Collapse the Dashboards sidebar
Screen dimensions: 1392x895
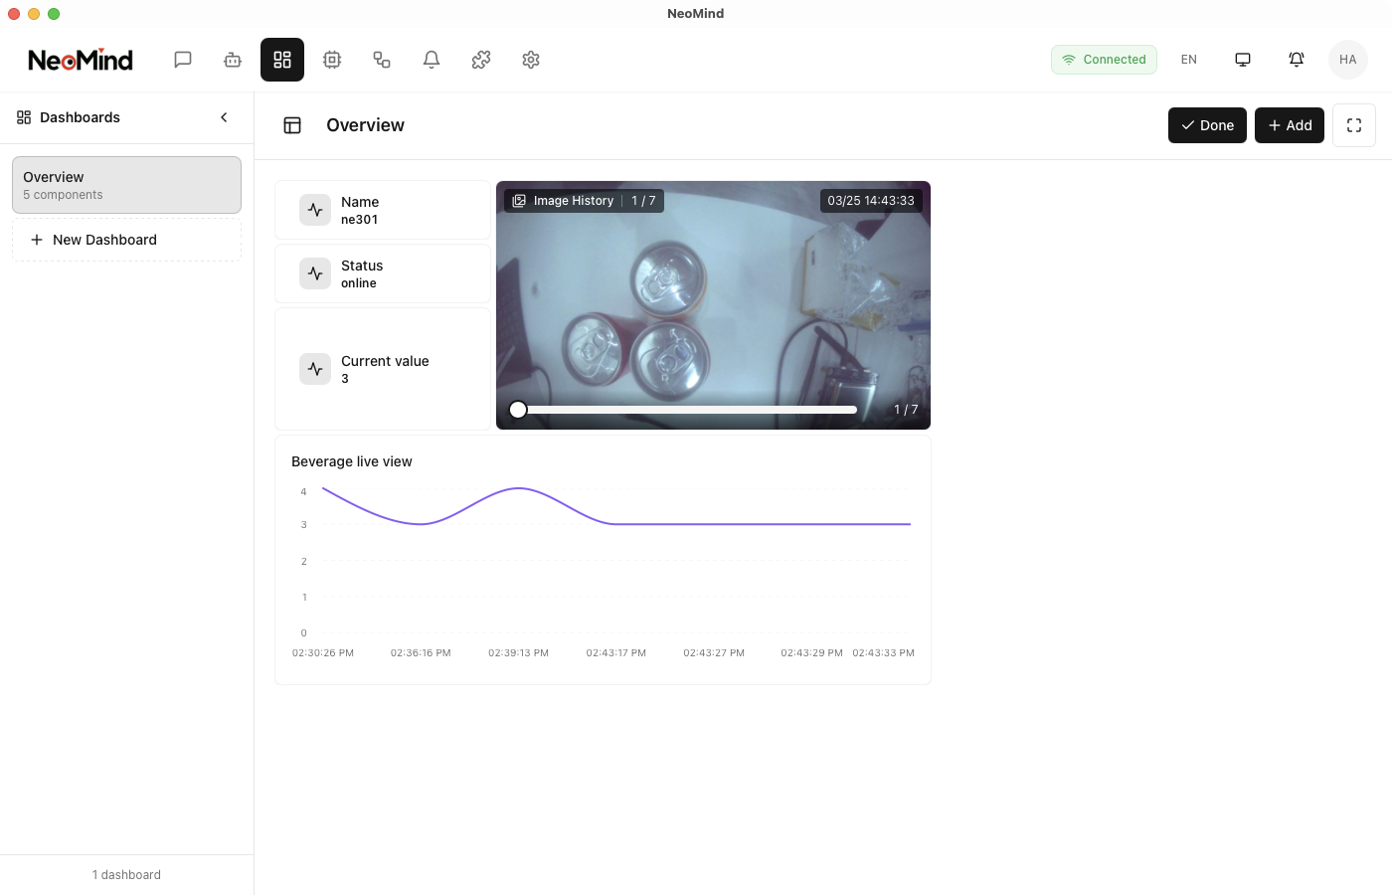[x=224, y=116]
